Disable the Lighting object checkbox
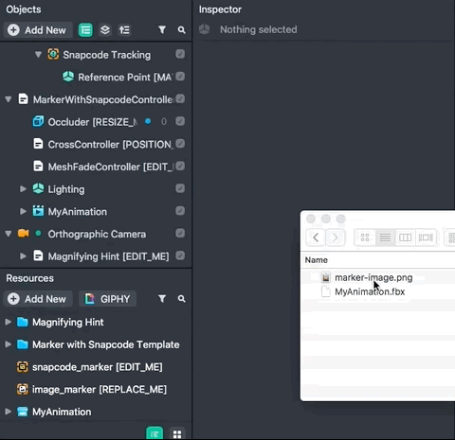 click(180, 188)
